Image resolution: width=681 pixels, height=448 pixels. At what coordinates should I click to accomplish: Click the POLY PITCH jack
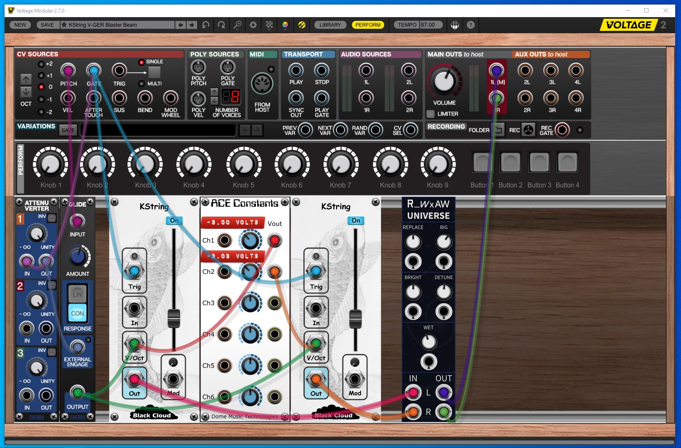pyautogui.click(x=198, y=67)
